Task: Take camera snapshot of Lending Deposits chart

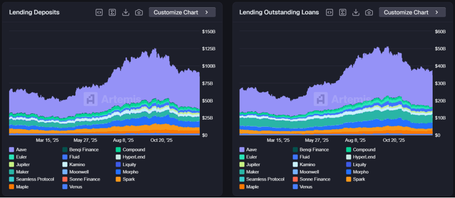Action: 139,12
